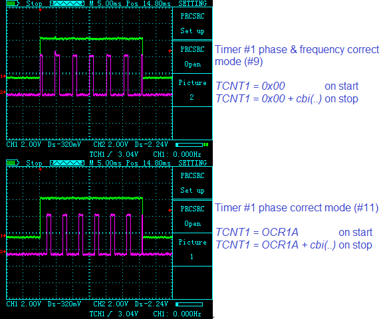The image size is (391, 319).
Task: Choose the Picture 2 menu item
Action: tap(192, 90)
